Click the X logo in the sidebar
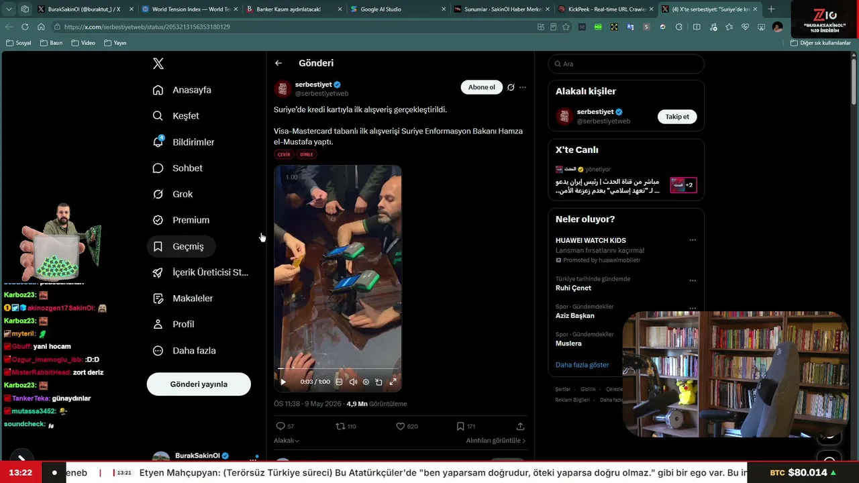The height and width of the screenshot is (483, 859). (158, 64)
